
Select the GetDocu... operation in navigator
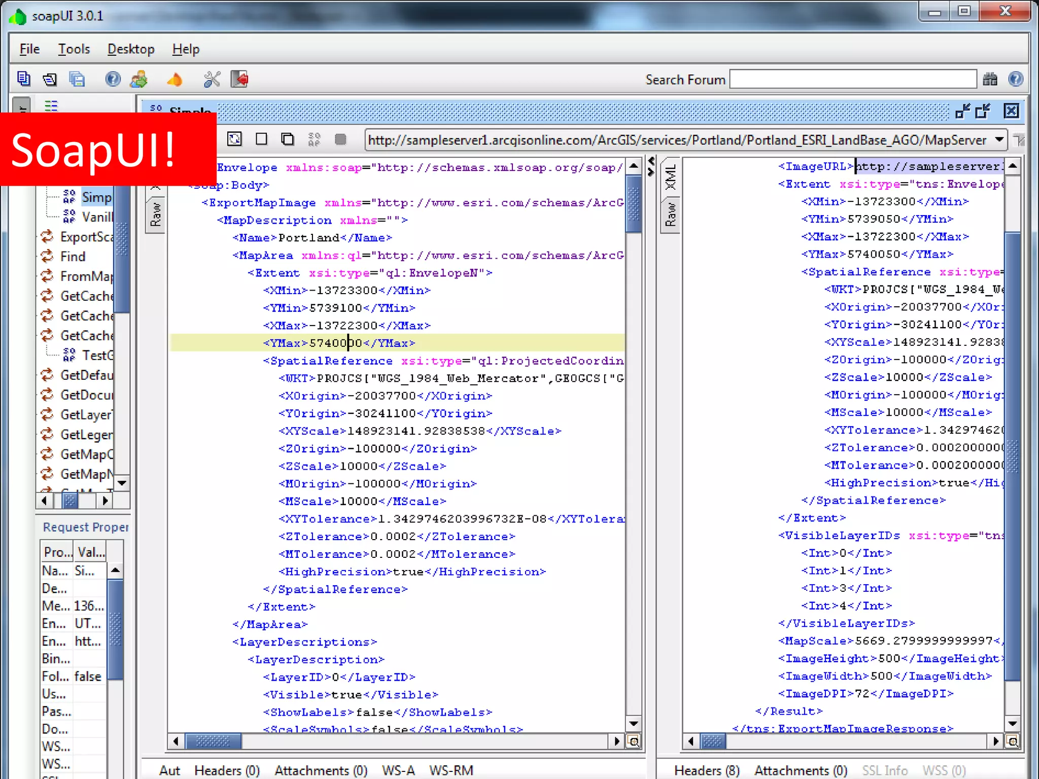click(77, 395)
